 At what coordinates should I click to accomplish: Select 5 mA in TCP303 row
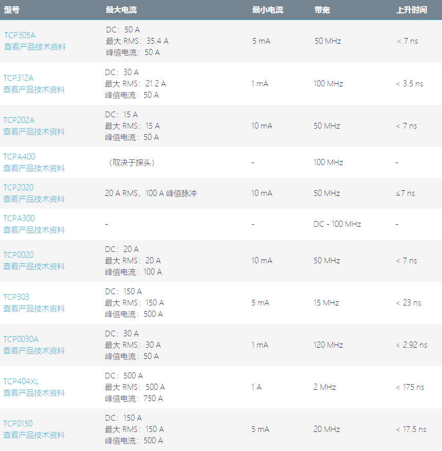260,303
